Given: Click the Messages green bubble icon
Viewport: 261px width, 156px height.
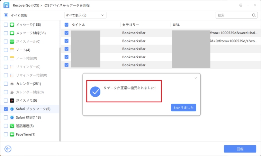Looking at the screenshot, I should tap(12, 25).
